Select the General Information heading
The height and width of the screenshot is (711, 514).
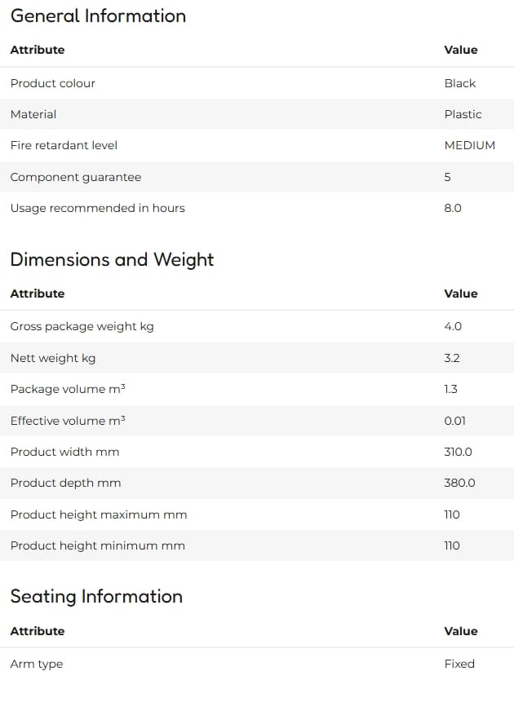98,15
